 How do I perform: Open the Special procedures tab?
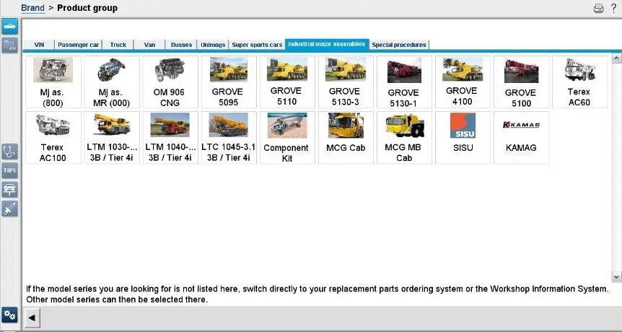coord(398,45)
